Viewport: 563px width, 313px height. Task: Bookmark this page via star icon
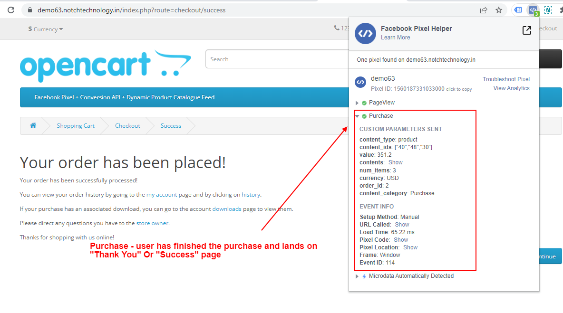click(498, 9)
